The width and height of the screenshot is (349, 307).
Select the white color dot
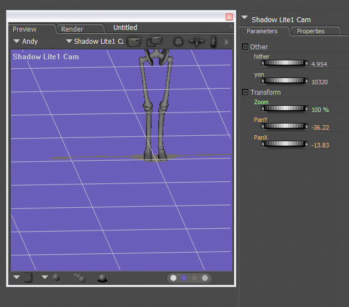174,278
